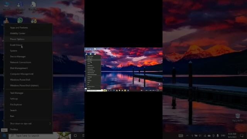Open the WhatsApp desktop shortcut
This screenshot has height=139, width=247.
(20, 20)
